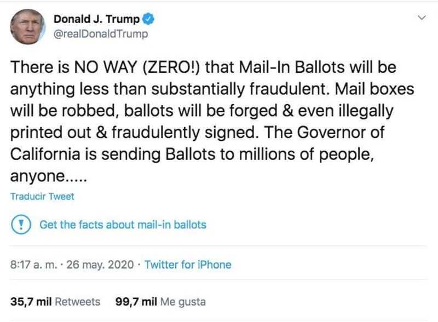Click the exclamation info icon under the tweet
The image size is (438, 322).
21,225
